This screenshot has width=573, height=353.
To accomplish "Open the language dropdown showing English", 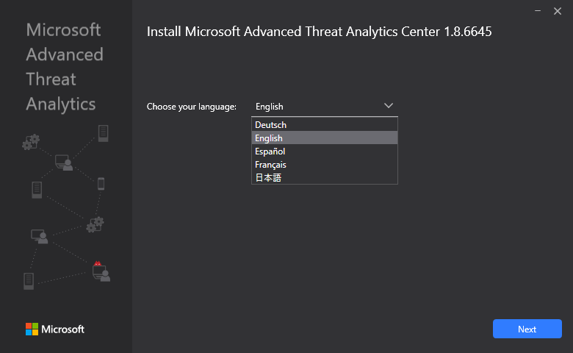I will pyautogui.click(x=325, y=107).
